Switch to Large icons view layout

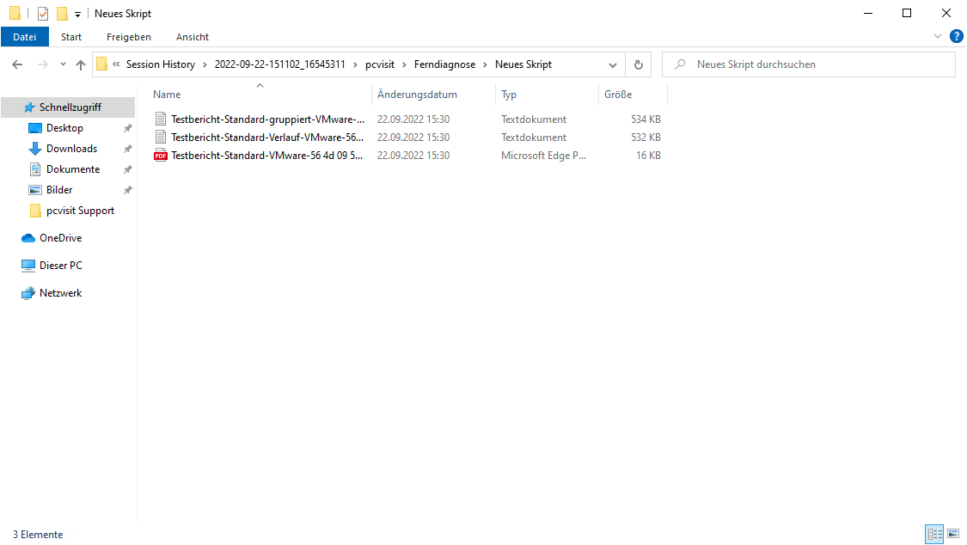click(952, 534)
